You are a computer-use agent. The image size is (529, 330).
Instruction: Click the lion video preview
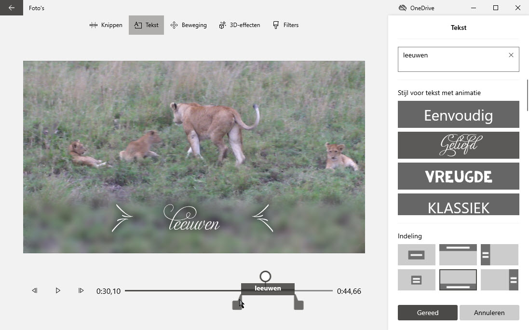(x=194, y=157)
